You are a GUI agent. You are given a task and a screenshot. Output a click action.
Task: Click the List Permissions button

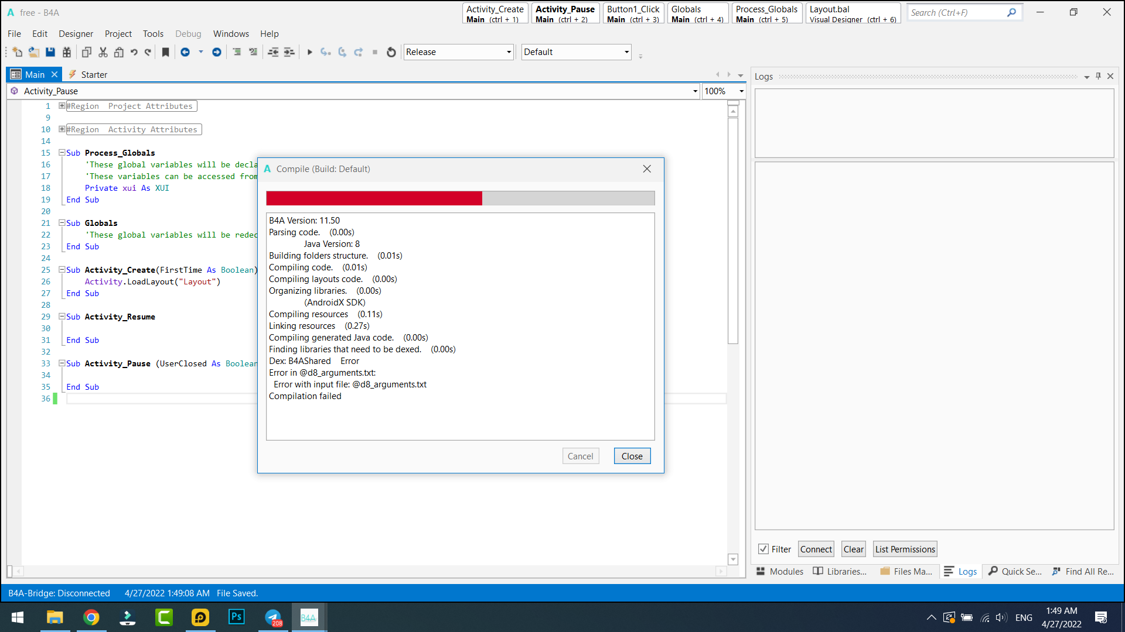(x=905, y=549)
